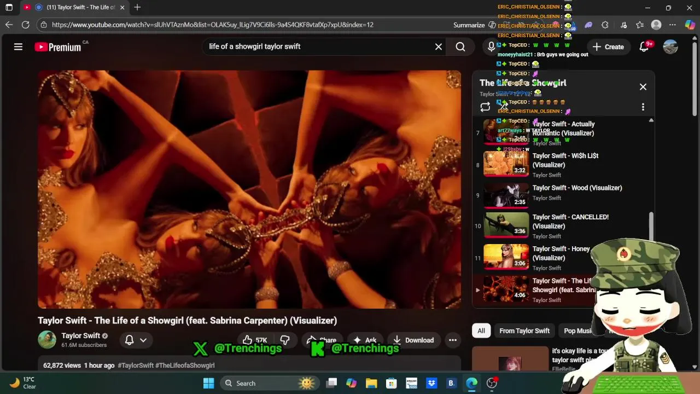The image size is (700, 394).
Task: Like the video thumbs up
Action: point(254,340)
